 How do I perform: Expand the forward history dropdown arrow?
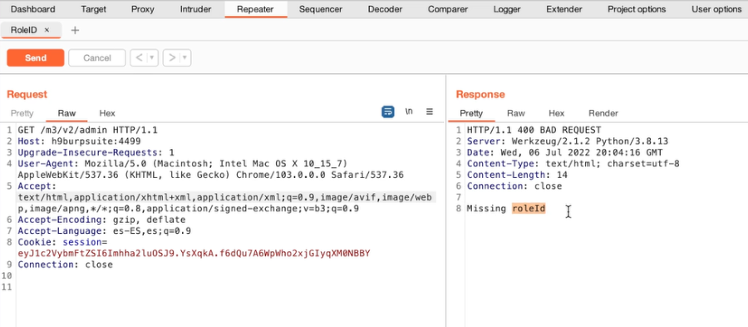point(185,57)
